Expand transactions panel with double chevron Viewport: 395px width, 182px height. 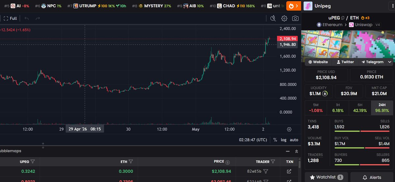[x=296, y=151]
